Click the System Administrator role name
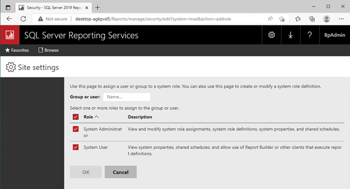 tap(102, 132)
